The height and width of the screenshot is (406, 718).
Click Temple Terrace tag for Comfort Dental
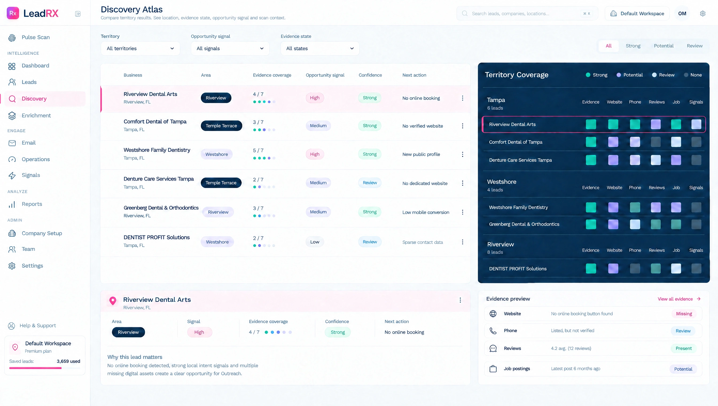[x=221, y=126]
